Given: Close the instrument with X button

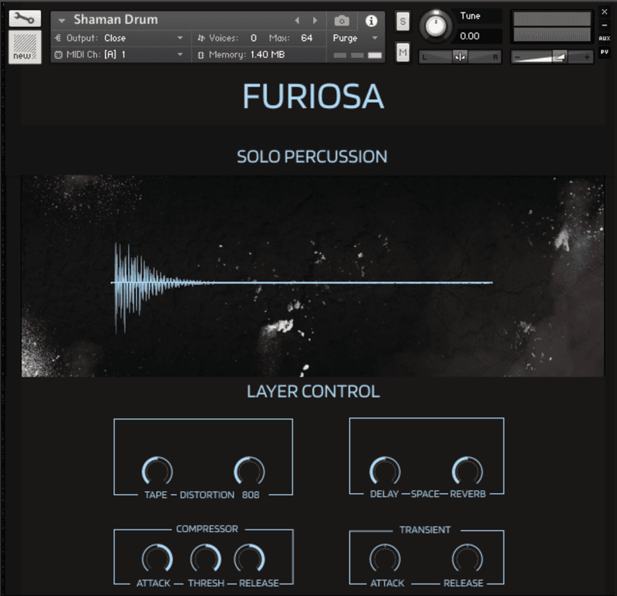Looking at the screenshot, I should tap(605, 12).
